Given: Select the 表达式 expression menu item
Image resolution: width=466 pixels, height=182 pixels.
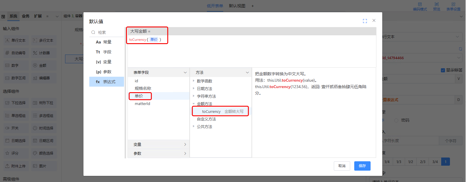Looking at the screenshot, I should [x=107, y=82].
